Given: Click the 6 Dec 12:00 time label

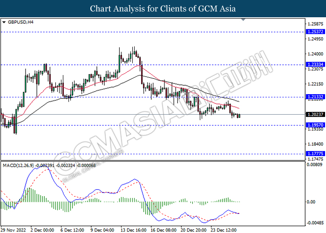Looking at the screenshot, I should point(72,230).
